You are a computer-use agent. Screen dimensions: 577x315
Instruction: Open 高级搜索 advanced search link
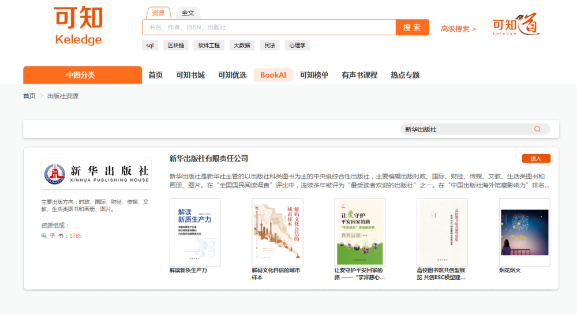click(x=458, y=28)
